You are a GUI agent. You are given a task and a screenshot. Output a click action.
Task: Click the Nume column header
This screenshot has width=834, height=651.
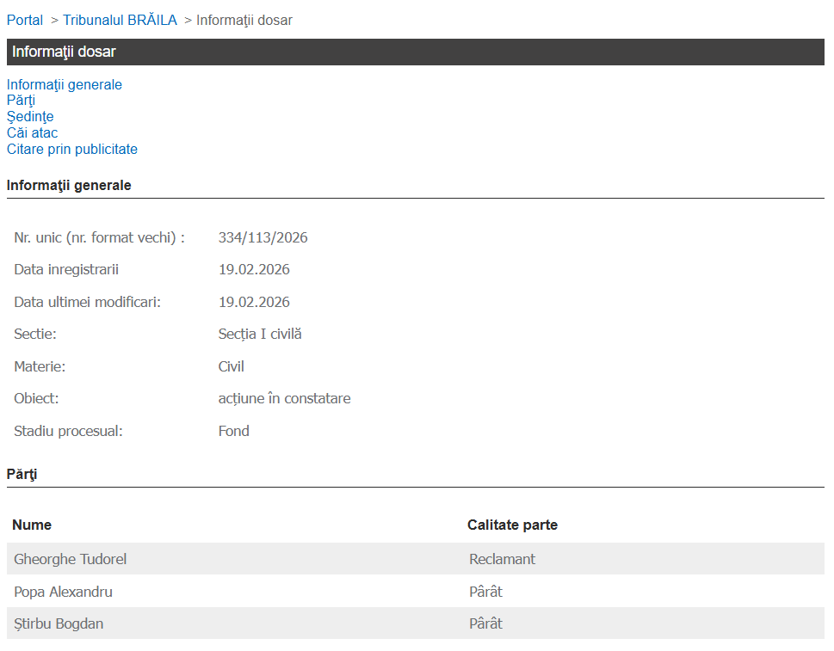tap(32, 525)
